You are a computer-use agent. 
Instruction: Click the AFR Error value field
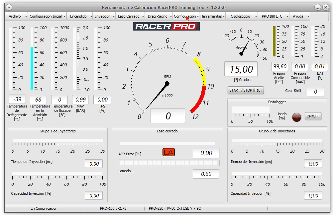(x=206, y=153)
